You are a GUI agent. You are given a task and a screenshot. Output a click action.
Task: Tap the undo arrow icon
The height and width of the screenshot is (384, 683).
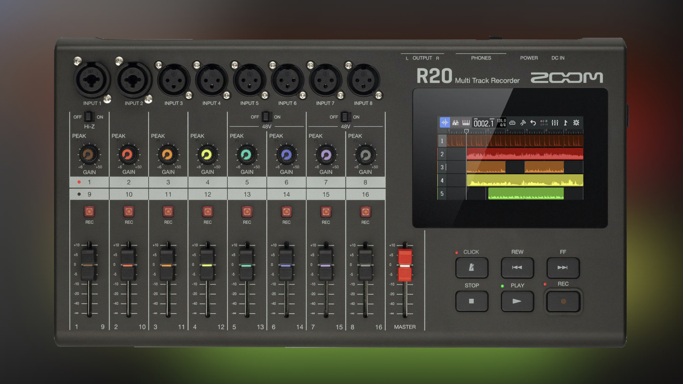(x=534, y=123)
